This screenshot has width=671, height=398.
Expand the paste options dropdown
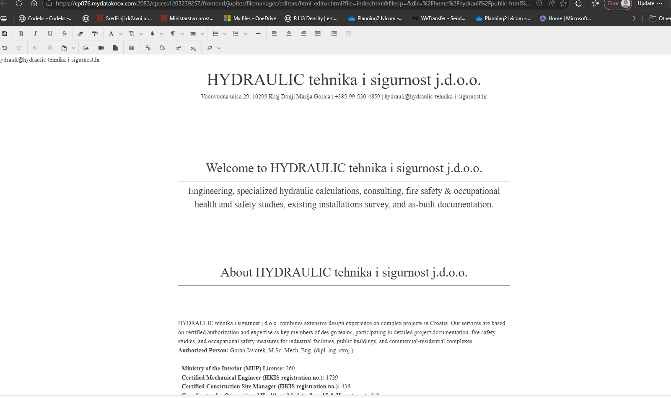[x=73, y=48]
